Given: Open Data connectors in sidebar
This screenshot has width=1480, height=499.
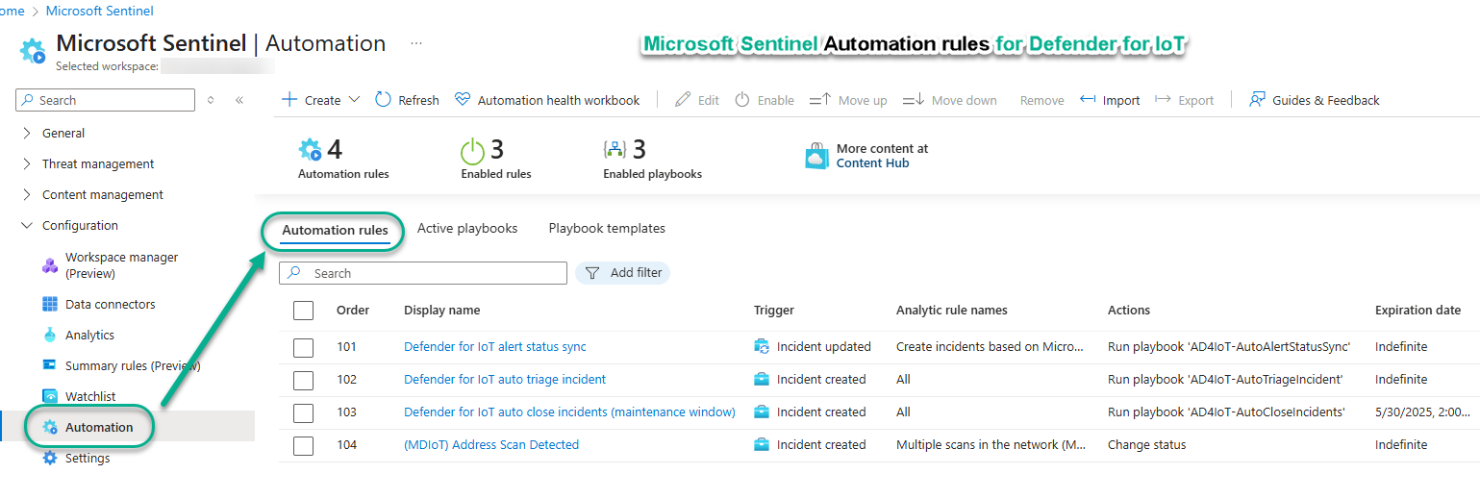Looking at the screenshot, I should tap(110, 304).
